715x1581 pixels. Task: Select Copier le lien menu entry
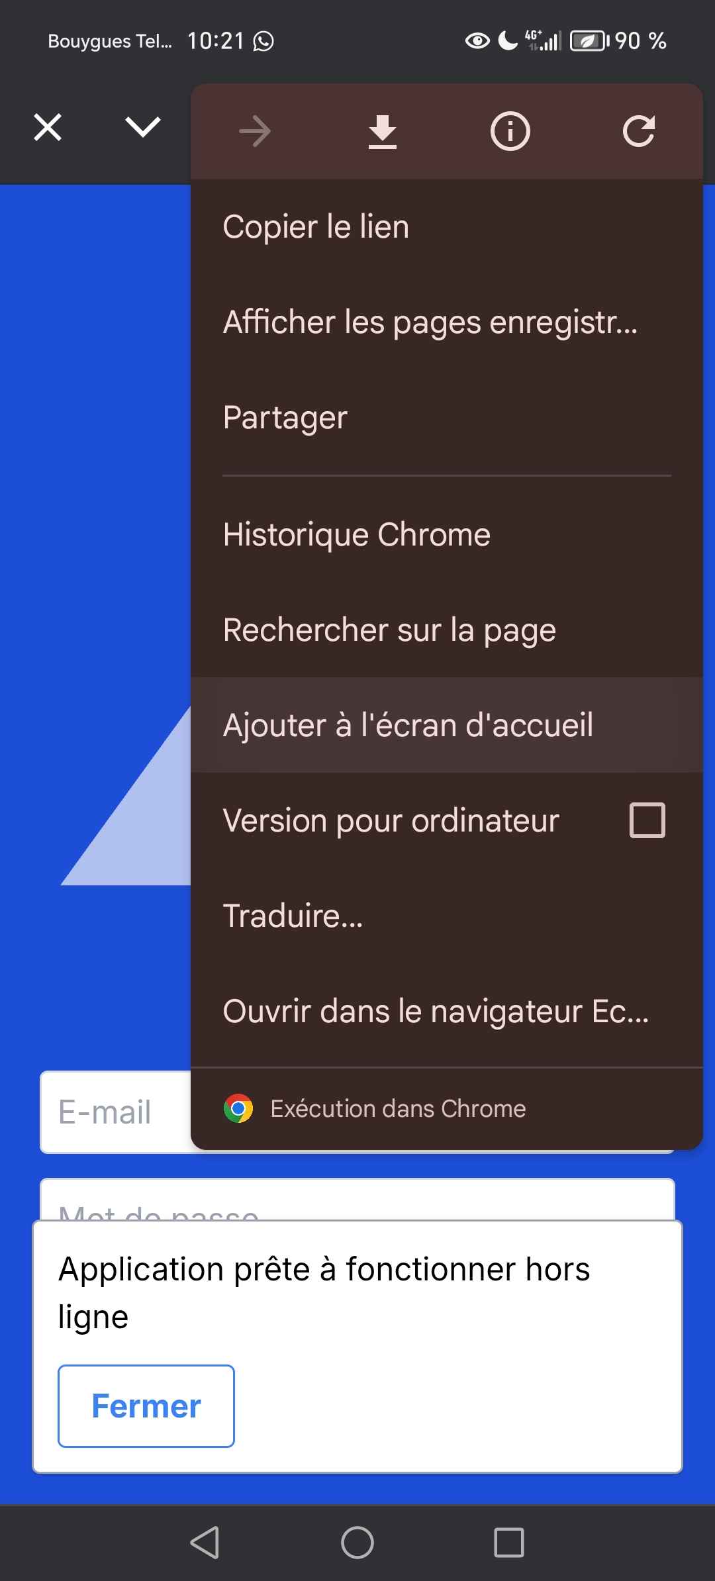(447, 227)
